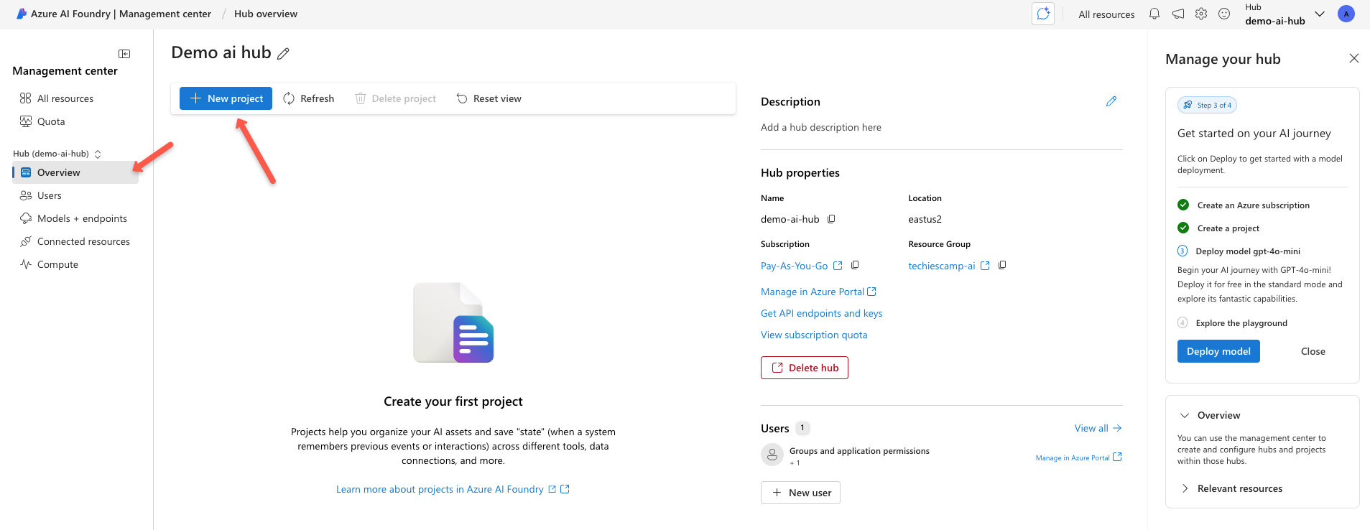Edit the hub name with pencil icon
This screenshot has height=530, width=1370.
(283, 53)
